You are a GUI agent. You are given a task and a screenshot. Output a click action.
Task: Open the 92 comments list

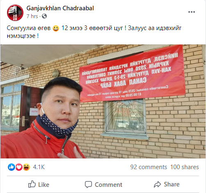[149, 167]
